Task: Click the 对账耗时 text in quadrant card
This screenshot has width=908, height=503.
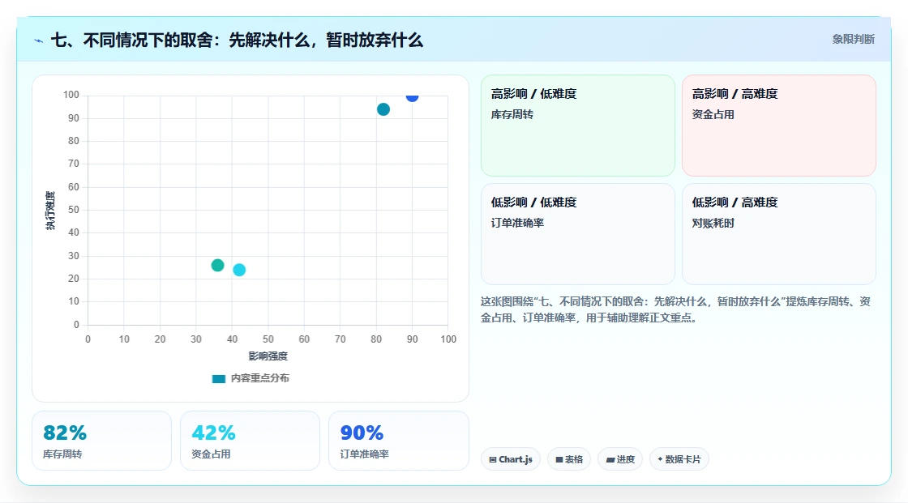Action: tap(713, 223)
